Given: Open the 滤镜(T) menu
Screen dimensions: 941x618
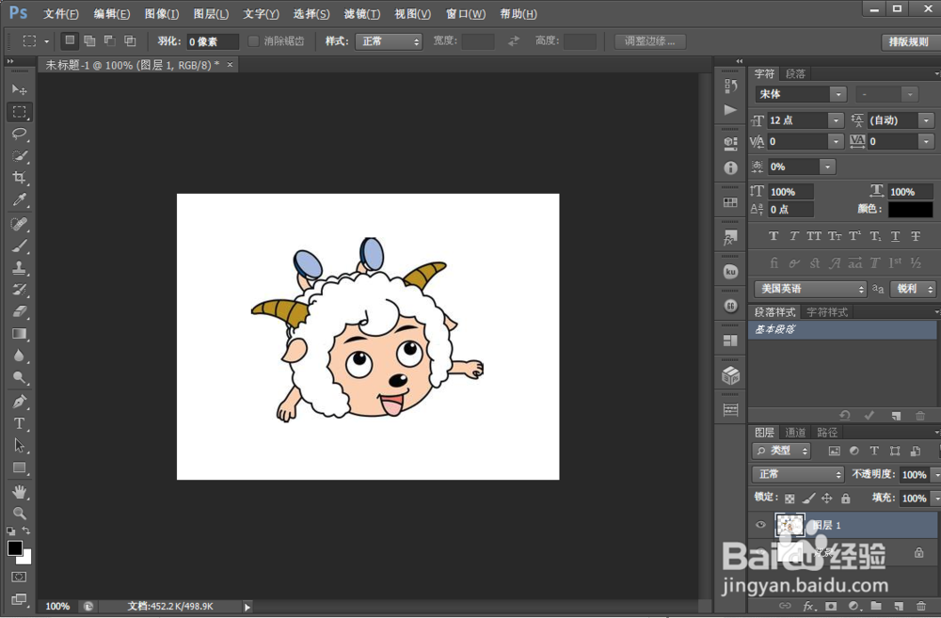Looking at the screenshot, I should coord(362,13).
